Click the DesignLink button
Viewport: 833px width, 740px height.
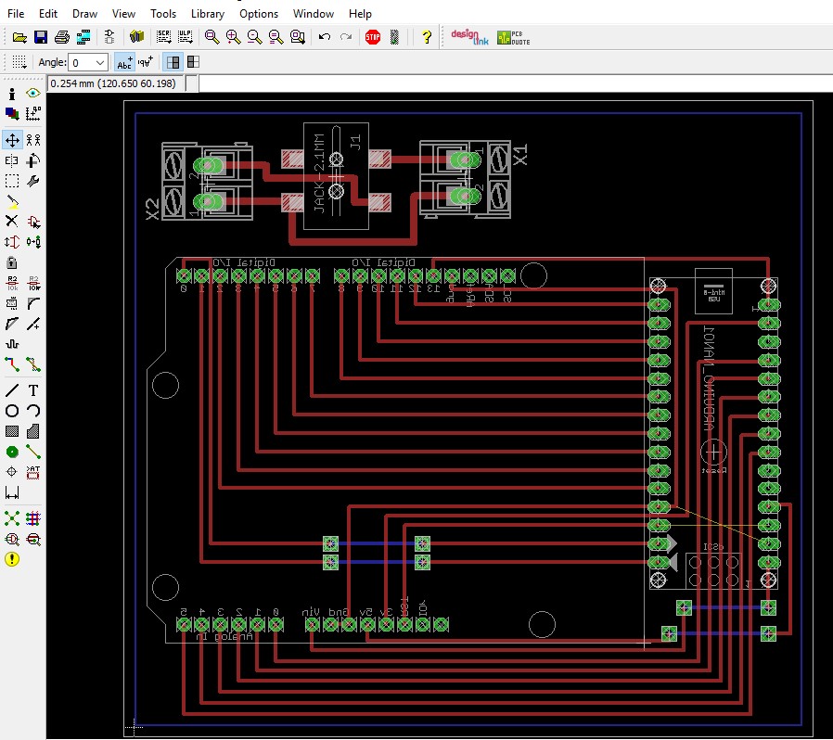pos(468,37)
